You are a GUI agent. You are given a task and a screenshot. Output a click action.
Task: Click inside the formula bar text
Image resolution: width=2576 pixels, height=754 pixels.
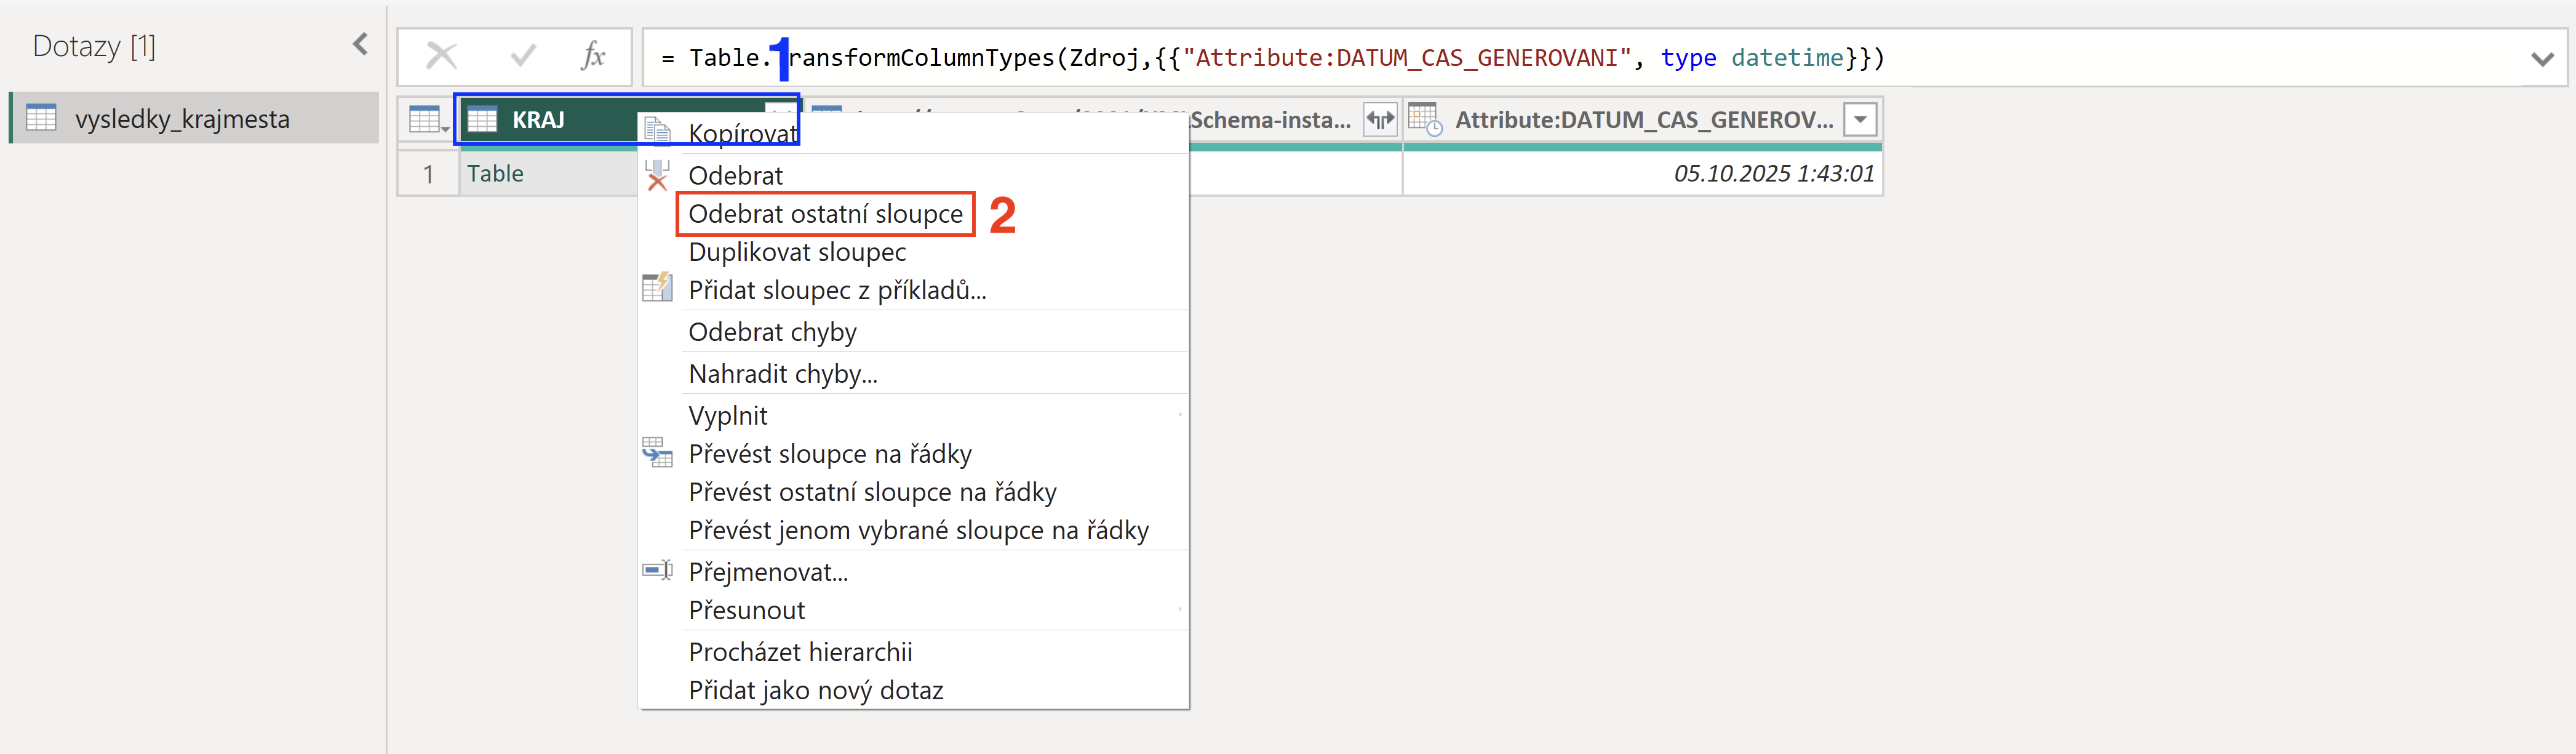click(x=1272, y=58)
